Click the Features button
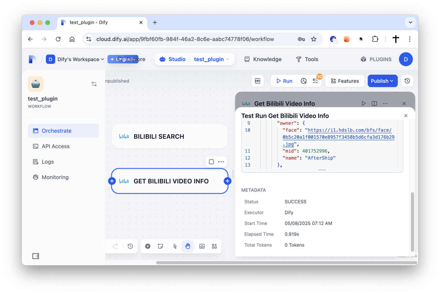 pyautogui.click(x=345, y=81)
